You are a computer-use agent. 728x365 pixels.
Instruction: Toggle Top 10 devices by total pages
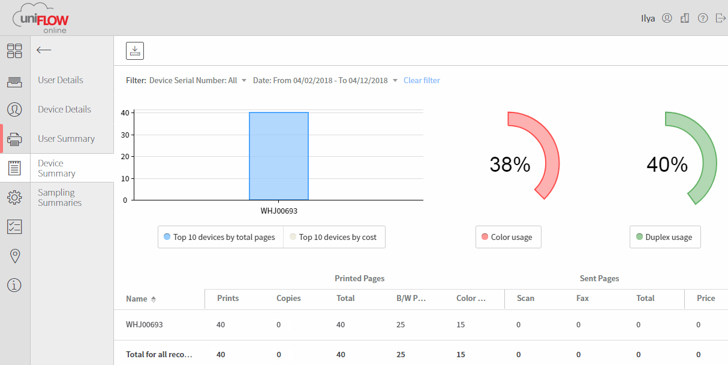[x=219, y=238]
